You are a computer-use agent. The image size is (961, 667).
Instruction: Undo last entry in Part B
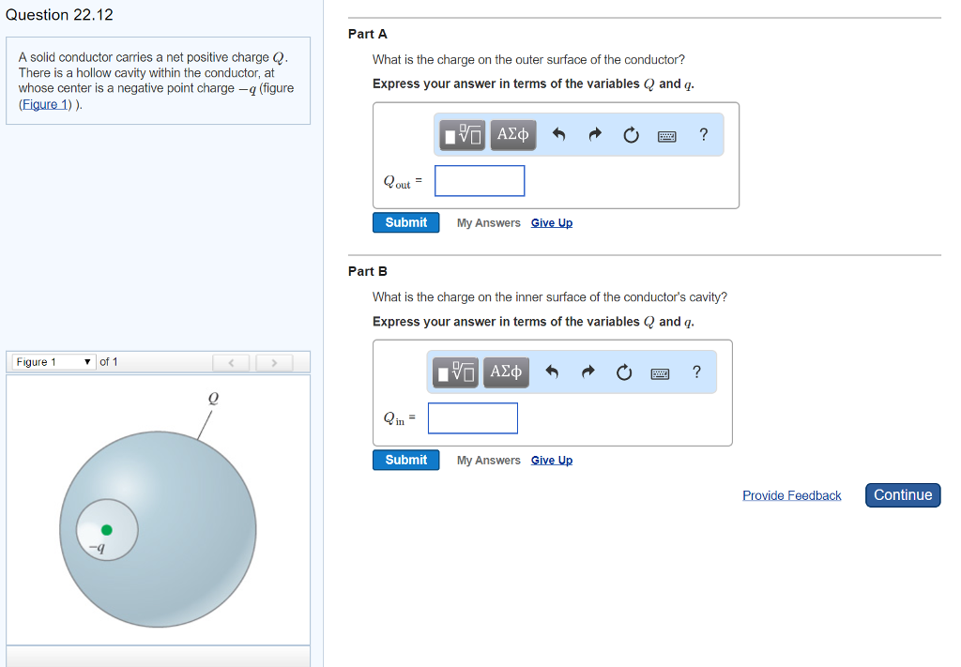(552, 372)
